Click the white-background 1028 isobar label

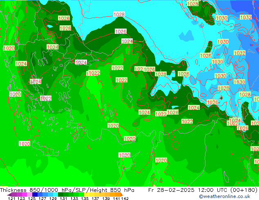(119, 14)
